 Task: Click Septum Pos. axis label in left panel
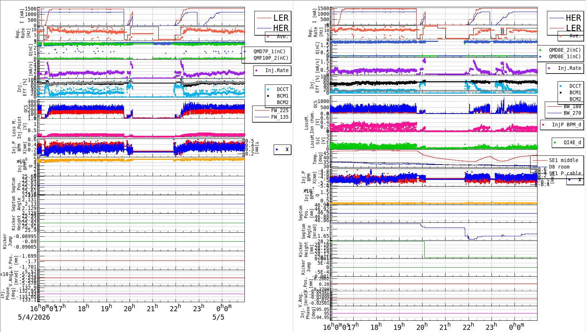[x=16, y=185]
